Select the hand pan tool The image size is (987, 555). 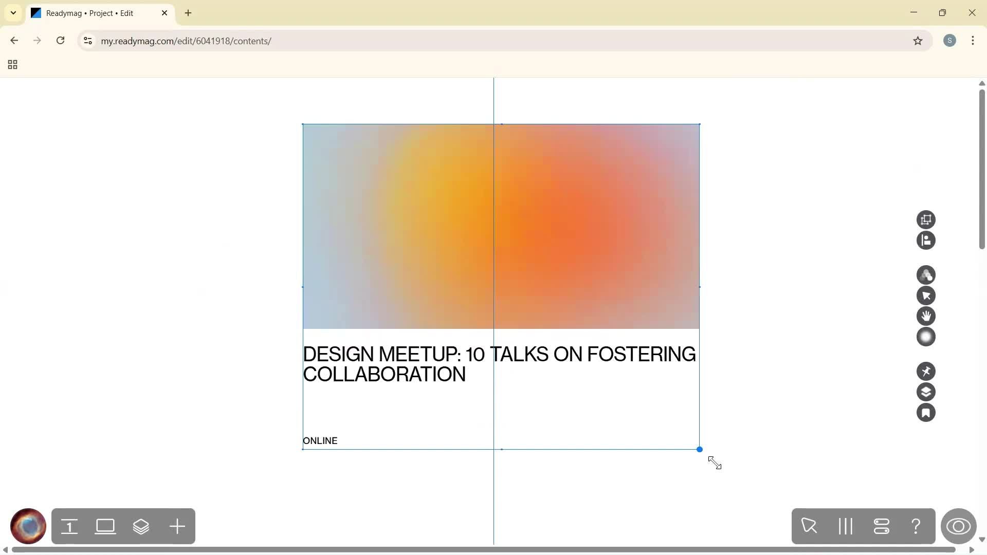pyautogui.click(x=927, y=316)
